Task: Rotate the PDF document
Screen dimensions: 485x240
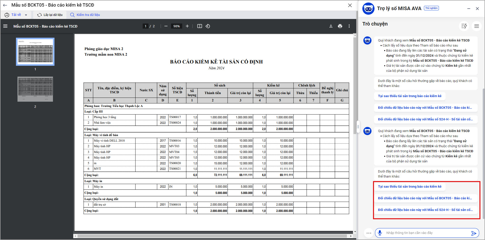Action: tap(208, 26)
